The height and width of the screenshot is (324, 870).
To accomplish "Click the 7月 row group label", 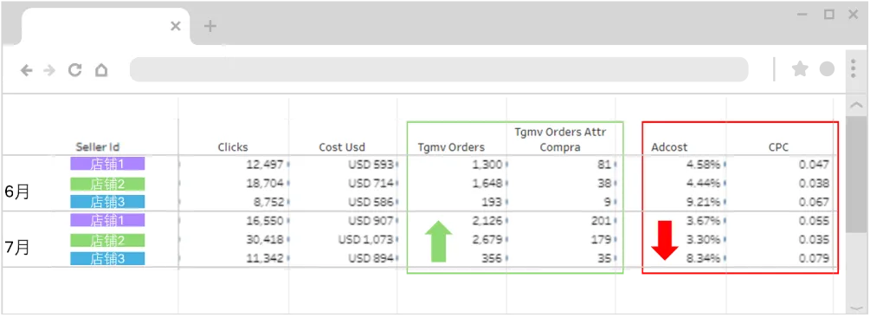I will pyautogui.click(x=17, y=247).
